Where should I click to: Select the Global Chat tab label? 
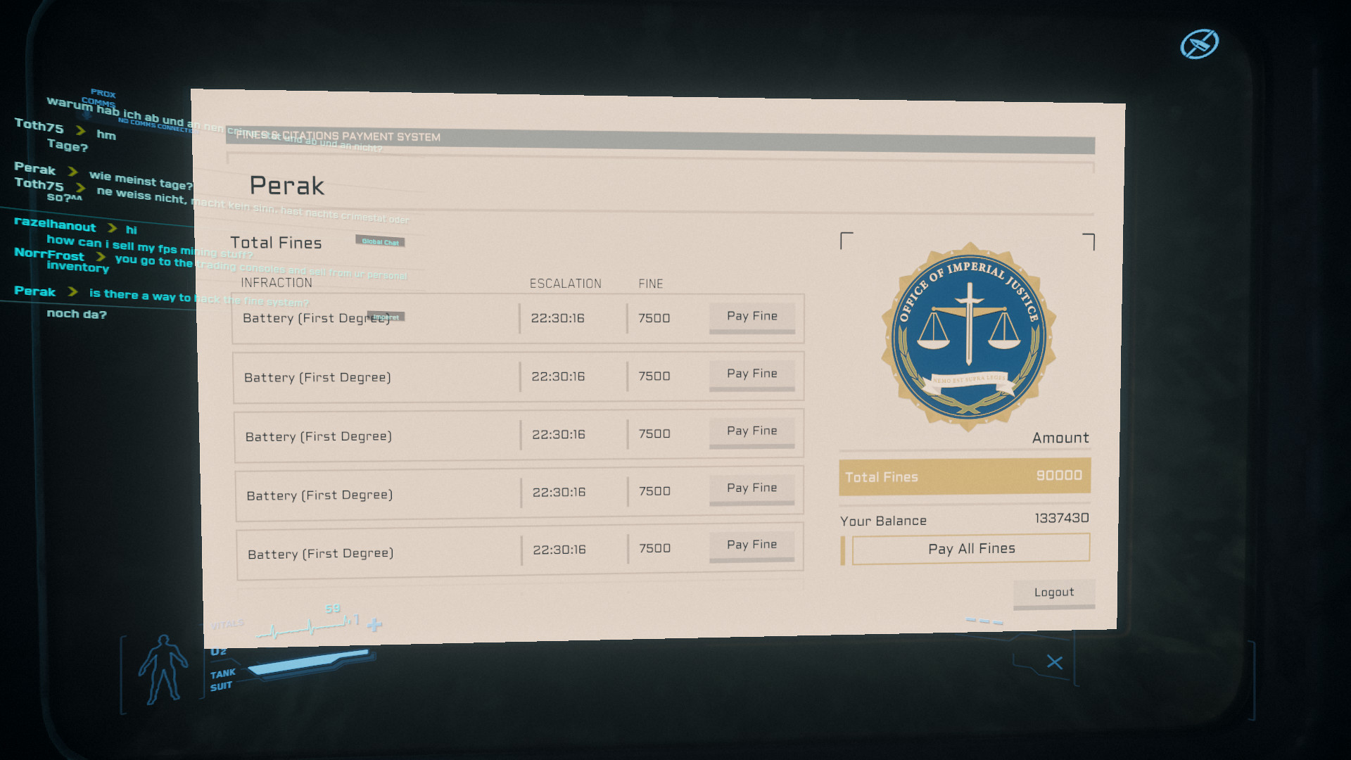(380, 241)
